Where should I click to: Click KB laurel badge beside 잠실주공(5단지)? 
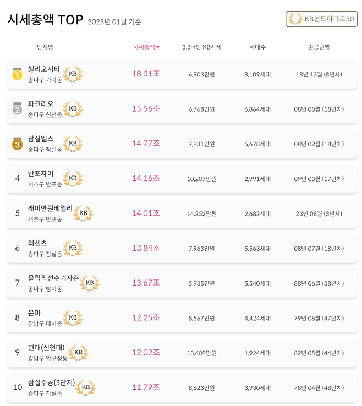click(86, 387)
